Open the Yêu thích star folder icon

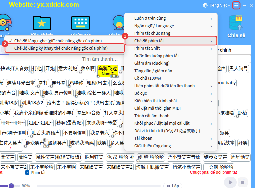coord(42,23)
